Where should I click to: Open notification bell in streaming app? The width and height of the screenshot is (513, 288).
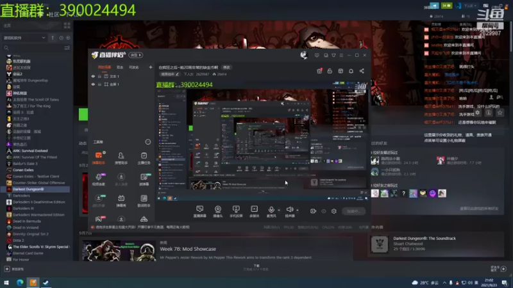tap(351, 71)
